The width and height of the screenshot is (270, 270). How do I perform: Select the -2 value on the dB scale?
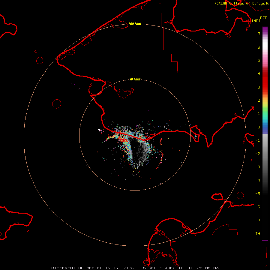[258, 154]
